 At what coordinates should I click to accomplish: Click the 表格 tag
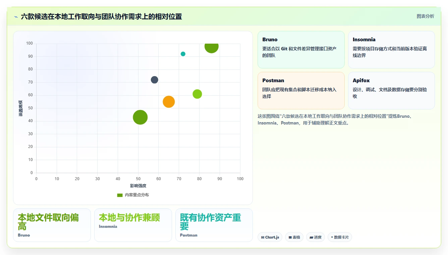294,237
